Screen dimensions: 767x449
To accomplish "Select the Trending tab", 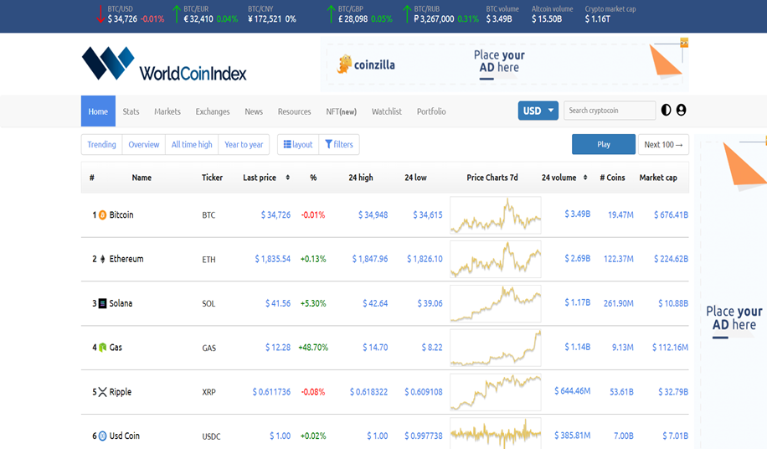I will [102, 144].
